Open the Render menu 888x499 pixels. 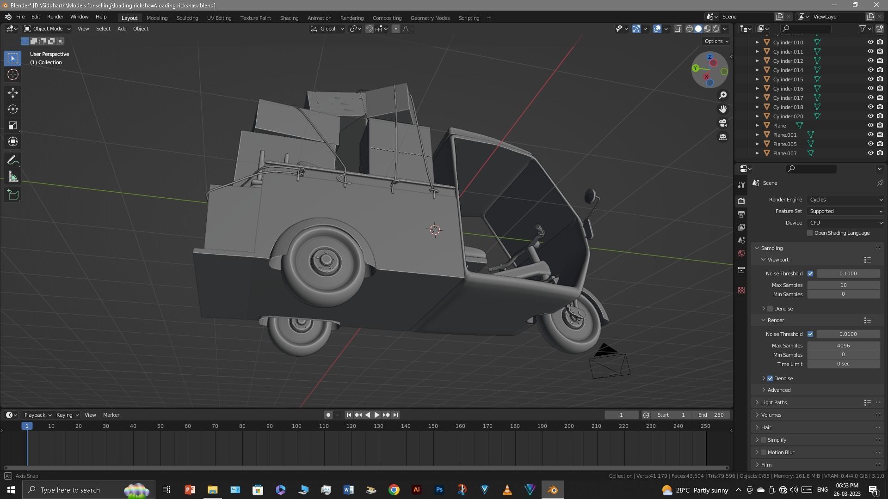point(55,17)
